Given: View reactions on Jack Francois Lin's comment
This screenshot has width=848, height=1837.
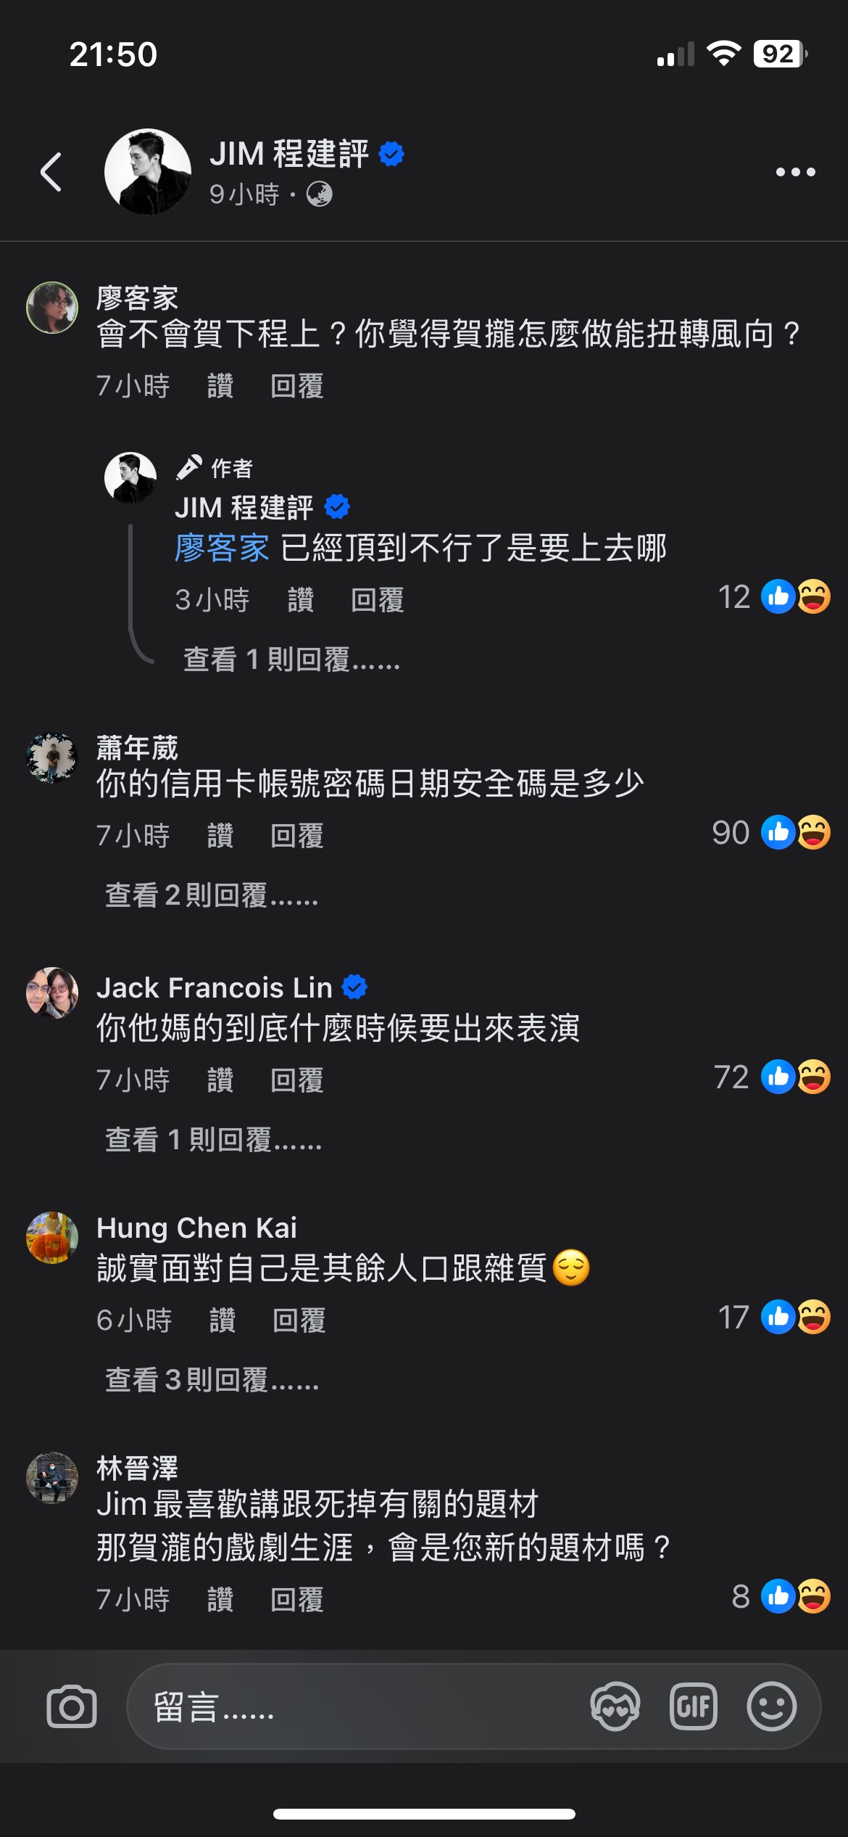Looking at the screenshot, I should point(772,1077).
